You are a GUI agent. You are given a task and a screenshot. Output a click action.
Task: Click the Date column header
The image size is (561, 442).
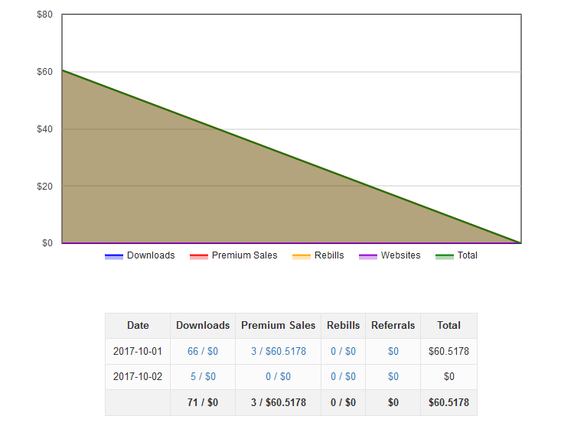[x=138, y=326]
